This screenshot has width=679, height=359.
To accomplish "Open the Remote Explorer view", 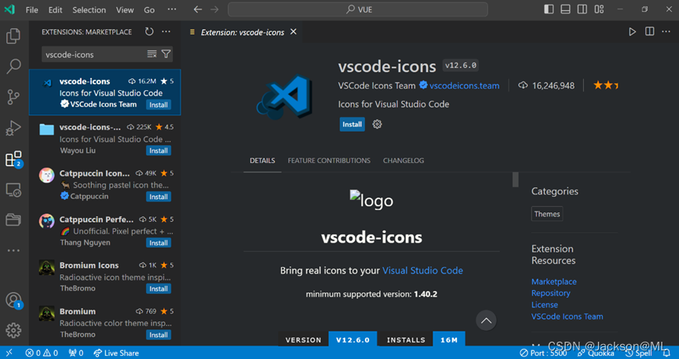I will pos(13,190).
